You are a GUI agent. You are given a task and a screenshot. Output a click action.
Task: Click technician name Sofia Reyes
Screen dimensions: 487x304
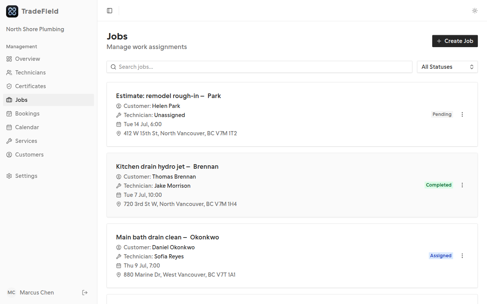[x=169, y=256]
